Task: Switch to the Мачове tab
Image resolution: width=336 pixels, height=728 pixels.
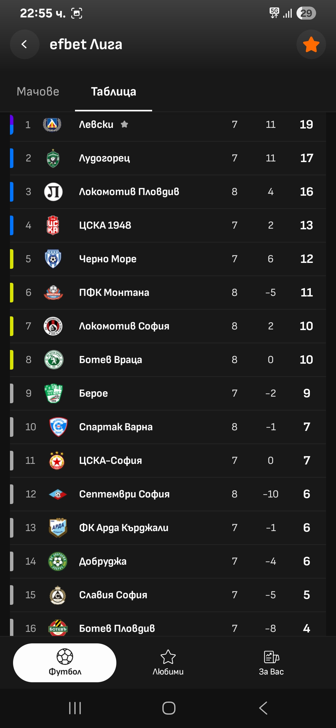Action: 38,91
